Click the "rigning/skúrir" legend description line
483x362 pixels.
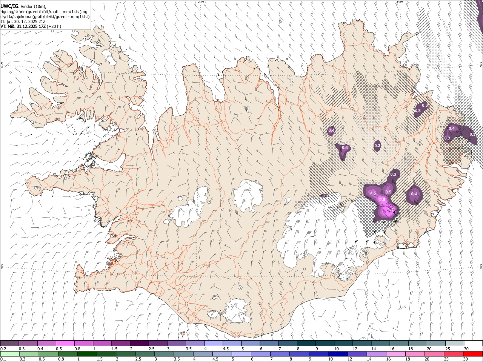pyautogui.click(x=44, y=12)
